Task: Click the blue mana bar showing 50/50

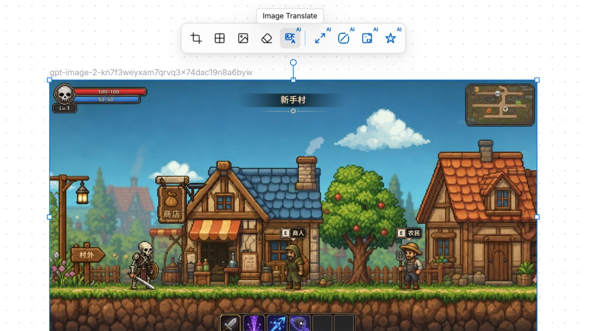Action: pos(107,100)
